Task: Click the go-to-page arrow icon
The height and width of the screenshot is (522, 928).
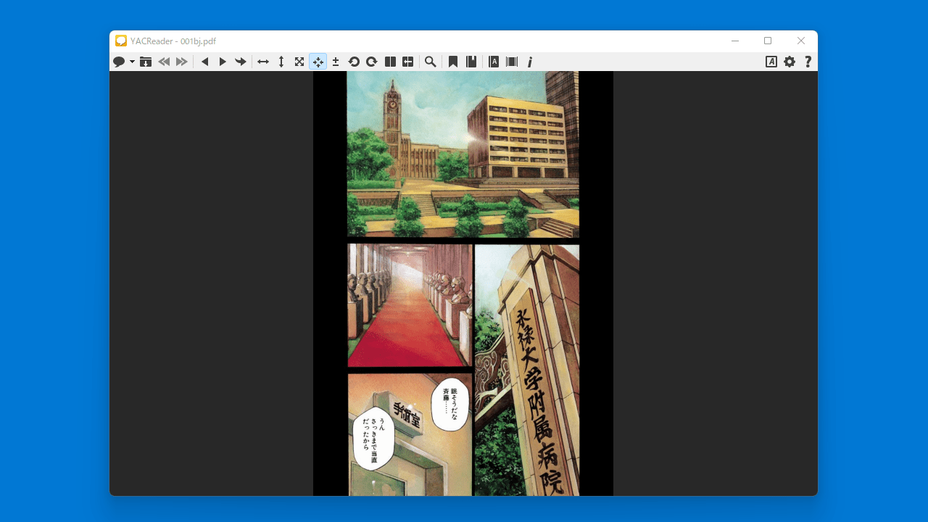Action: (241, 62)
